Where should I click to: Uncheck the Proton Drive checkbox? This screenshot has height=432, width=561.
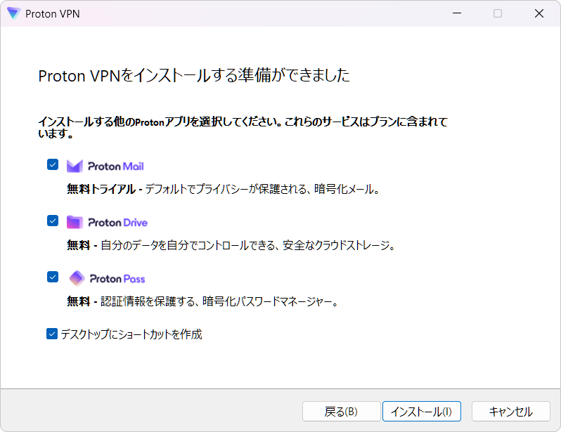pyautogui.click(x=53, y=221)
